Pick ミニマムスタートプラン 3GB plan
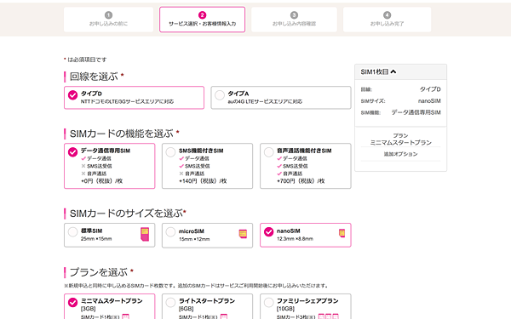This screenshot has height=319, width=511. click(110, 306)
